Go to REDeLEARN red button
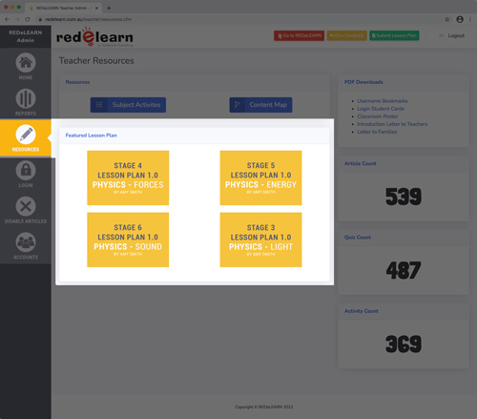Screen dimensions: 477x419 [x=300, y=35]
